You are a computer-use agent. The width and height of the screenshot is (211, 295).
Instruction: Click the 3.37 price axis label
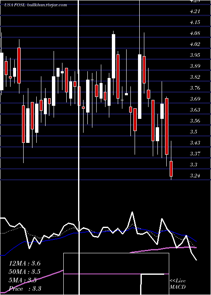click(x=195, y=153)
